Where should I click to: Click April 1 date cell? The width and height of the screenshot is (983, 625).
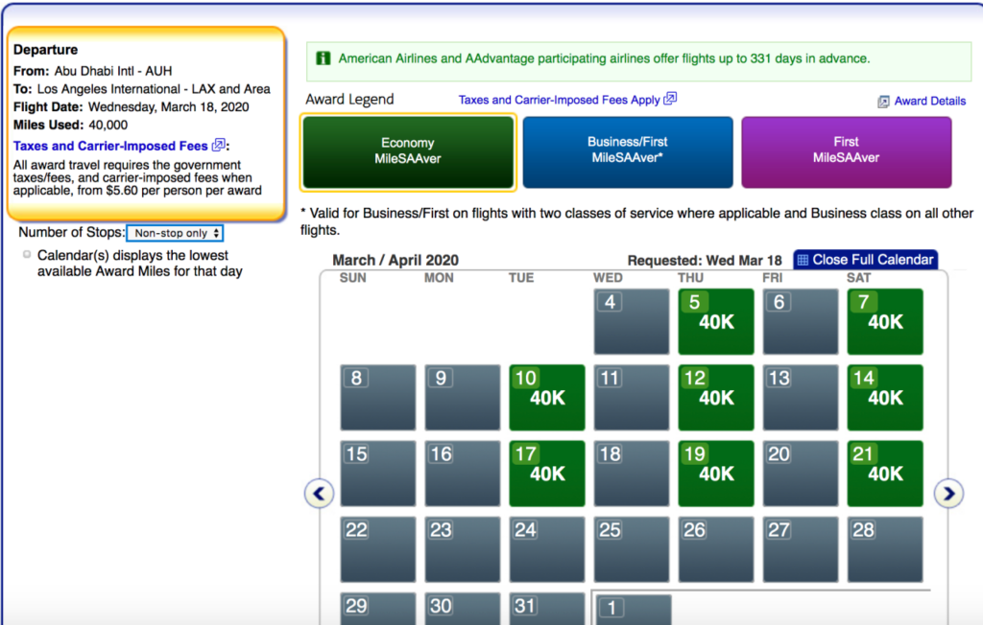point(634,610)
